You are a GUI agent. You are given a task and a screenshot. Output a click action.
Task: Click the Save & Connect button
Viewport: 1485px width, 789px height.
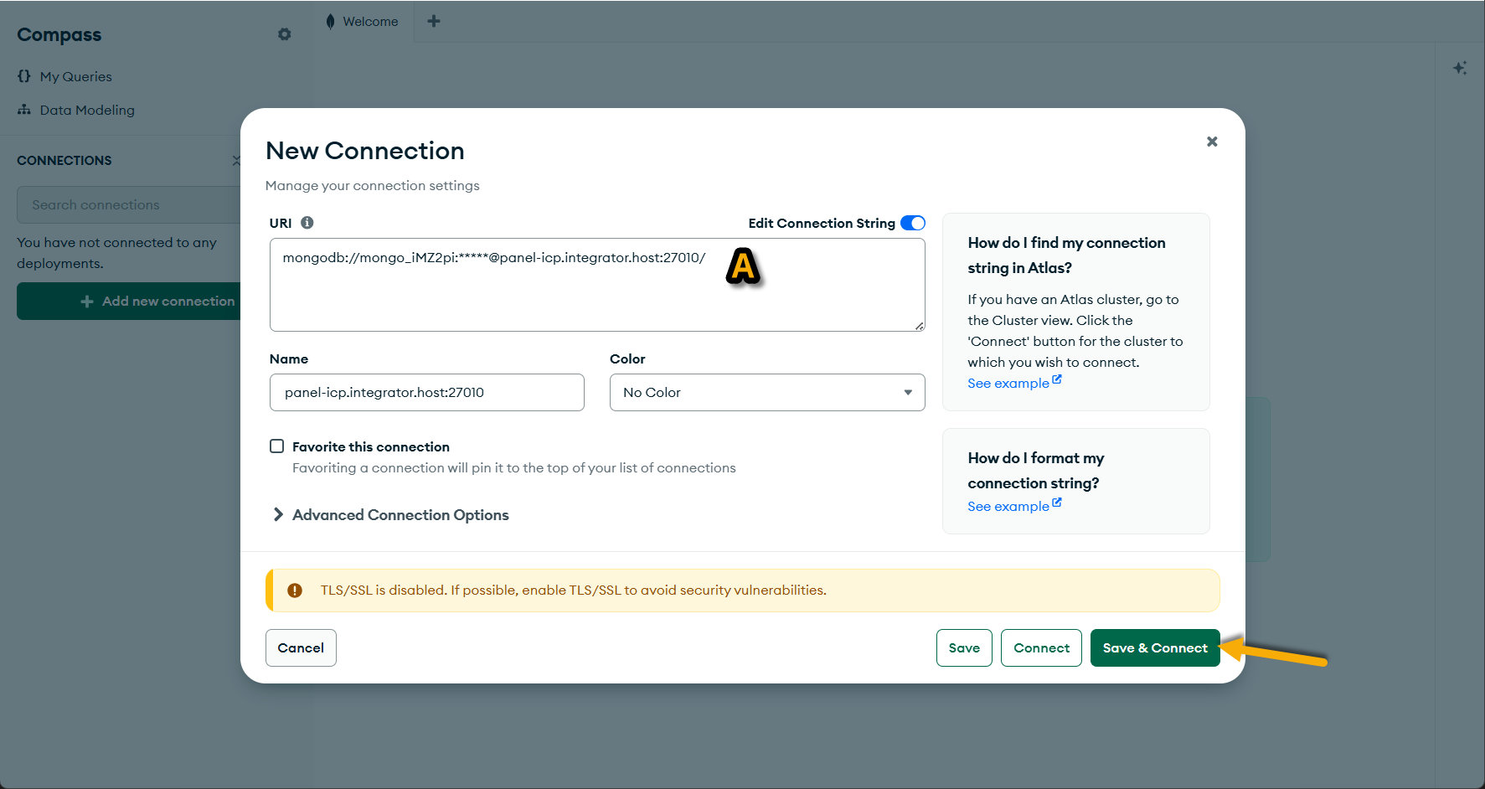point(1155,648)
